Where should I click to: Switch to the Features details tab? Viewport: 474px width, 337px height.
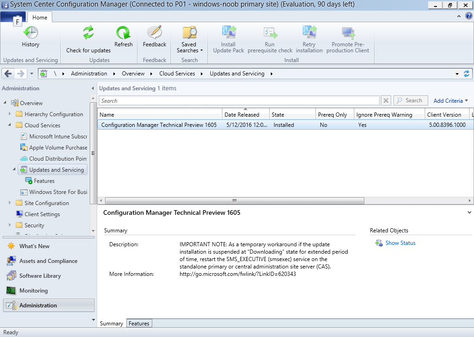pos(139,324)
